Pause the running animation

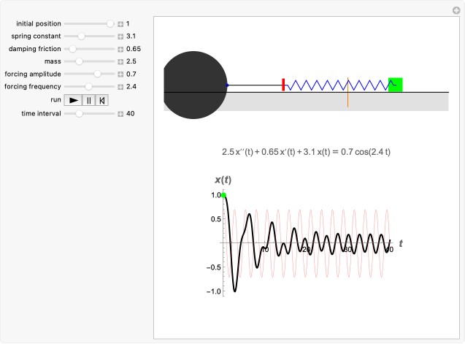(x=88, y=100)
